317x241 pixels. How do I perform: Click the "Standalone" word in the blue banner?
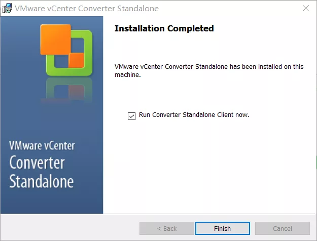[41, 181]
